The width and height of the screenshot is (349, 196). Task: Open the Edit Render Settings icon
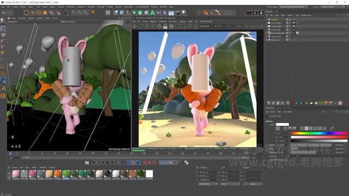coord(261,13)
